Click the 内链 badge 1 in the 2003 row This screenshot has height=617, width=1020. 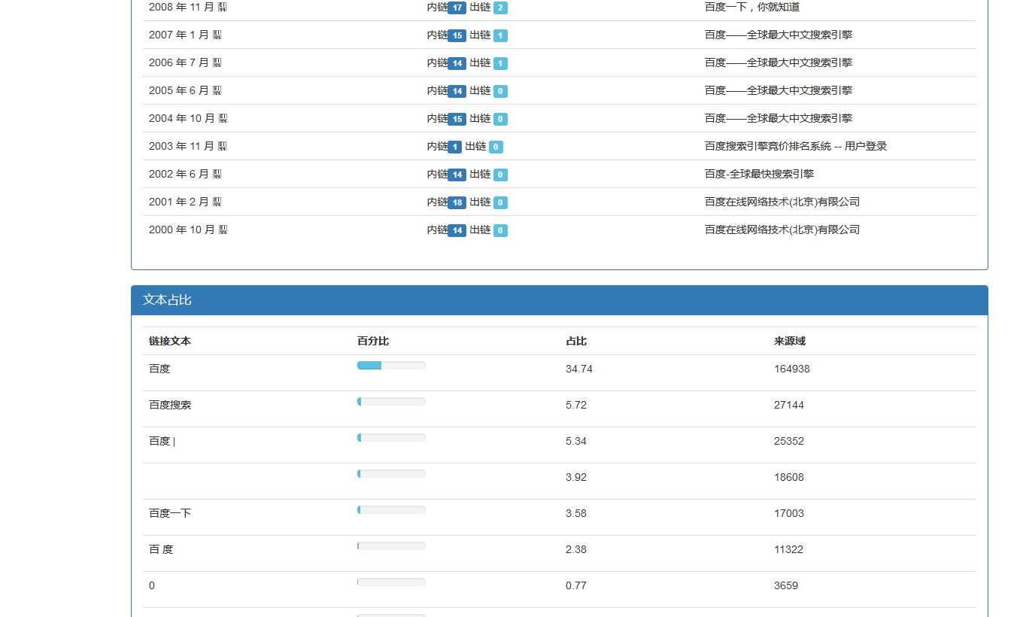coord(454,147)
